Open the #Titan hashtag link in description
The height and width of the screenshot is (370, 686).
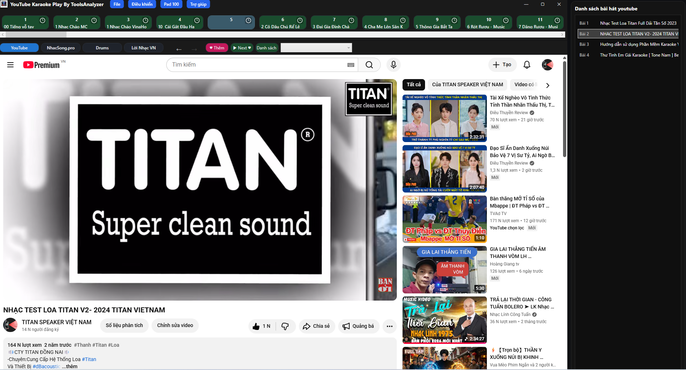89,359
